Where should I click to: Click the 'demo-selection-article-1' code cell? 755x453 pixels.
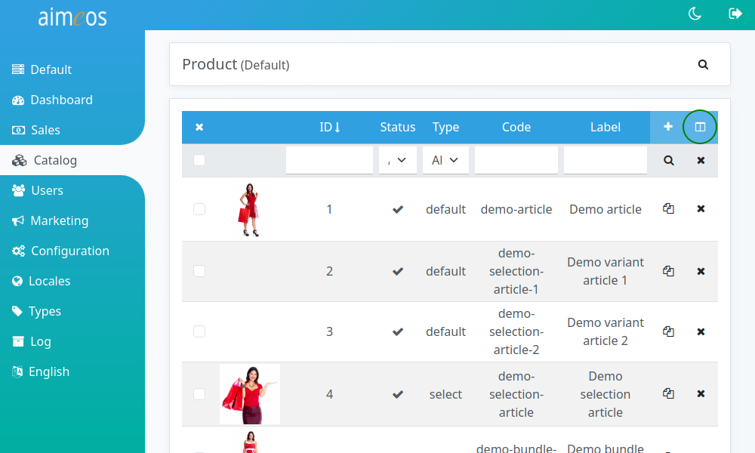click(516, 272)
